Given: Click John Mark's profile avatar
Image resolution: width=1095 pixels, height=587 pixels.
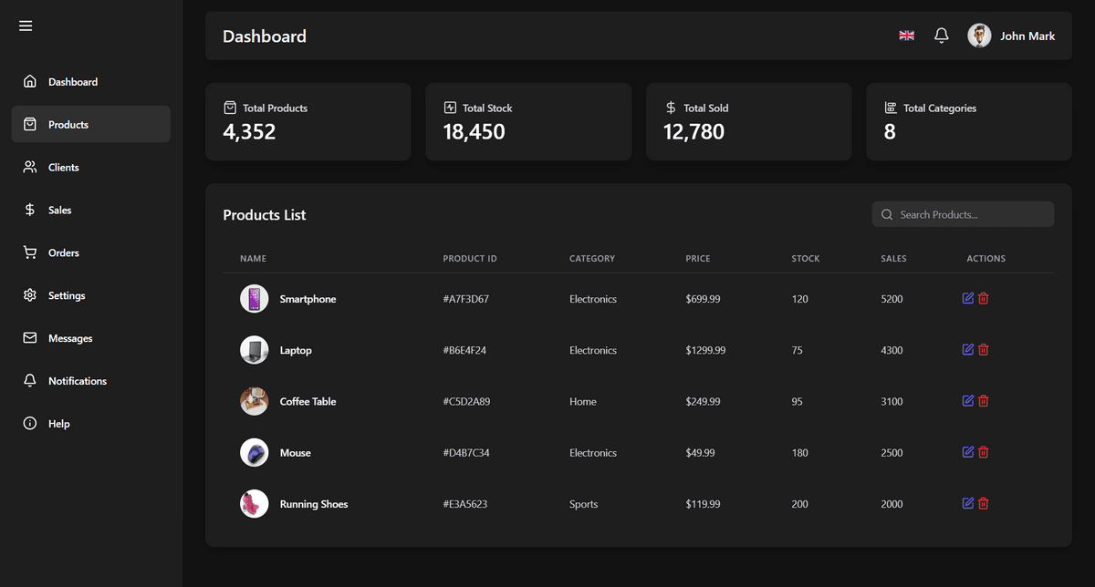Looking at the screenshot, I should [979, 36].
